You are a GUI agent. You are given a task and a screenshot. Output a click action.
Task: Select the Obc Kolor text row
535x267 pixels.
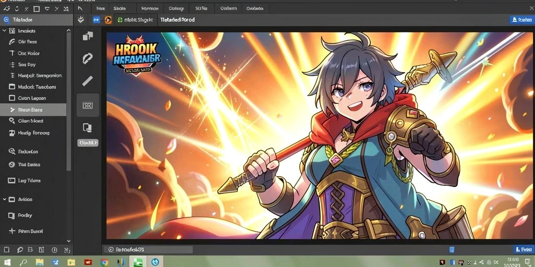coord(34,53)
